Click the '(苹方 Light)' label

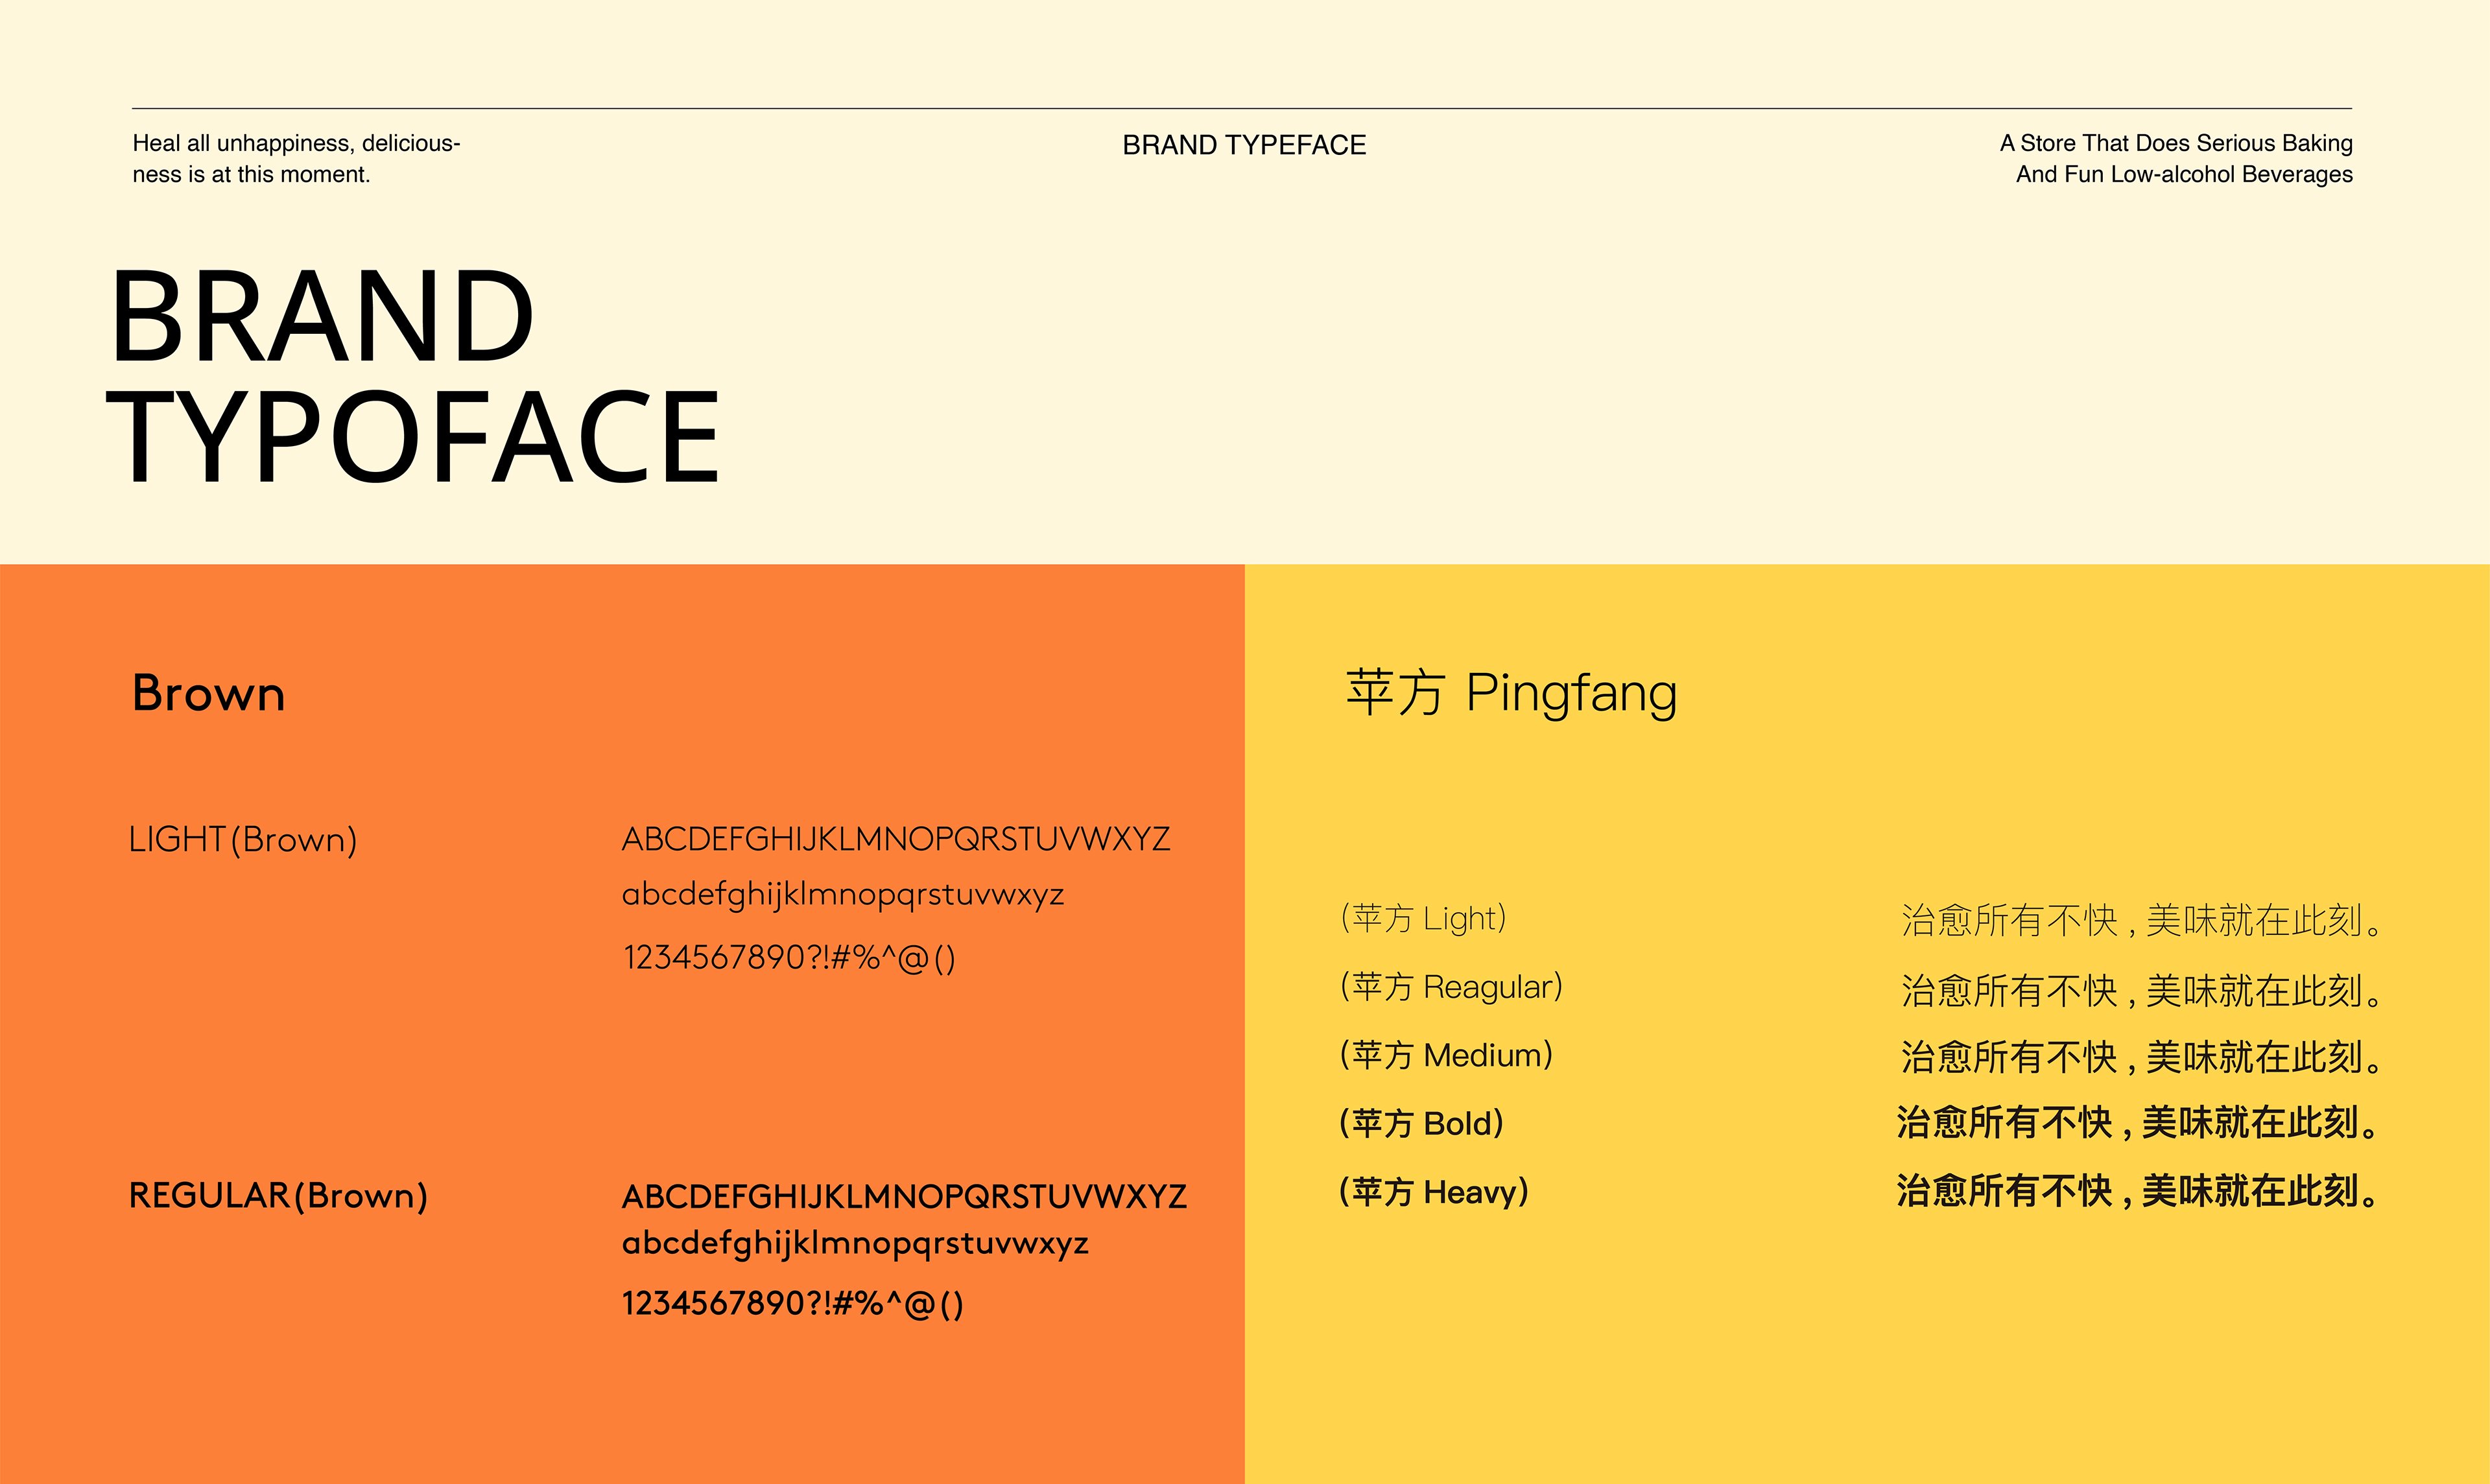1423,918
